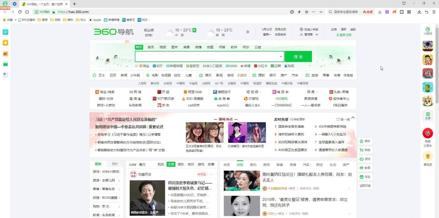Open the Weibo sidebar icon
The image size is (439, 218).
[5, 54]
